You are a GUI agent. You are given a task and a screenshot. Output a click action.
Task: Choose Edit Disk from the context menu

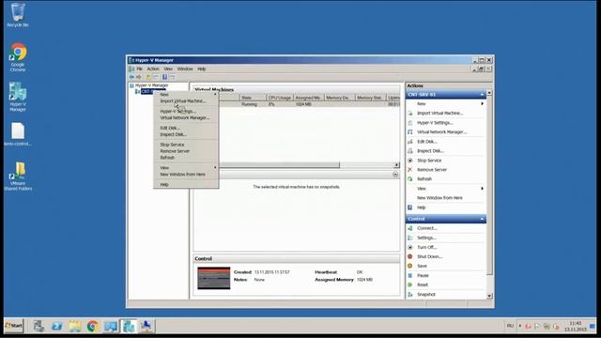[186, 128]
